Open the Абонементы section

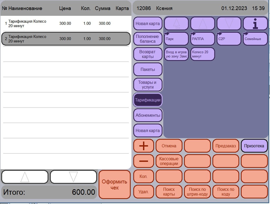148,115
